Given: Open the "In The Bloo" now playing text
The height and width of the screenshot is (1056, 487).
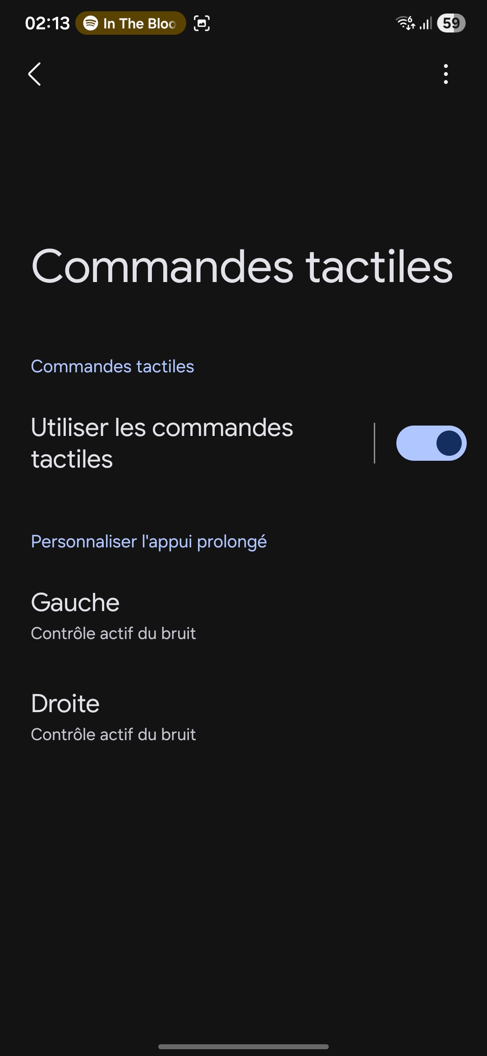Looking at the screenshot, I should pos(139,23).
